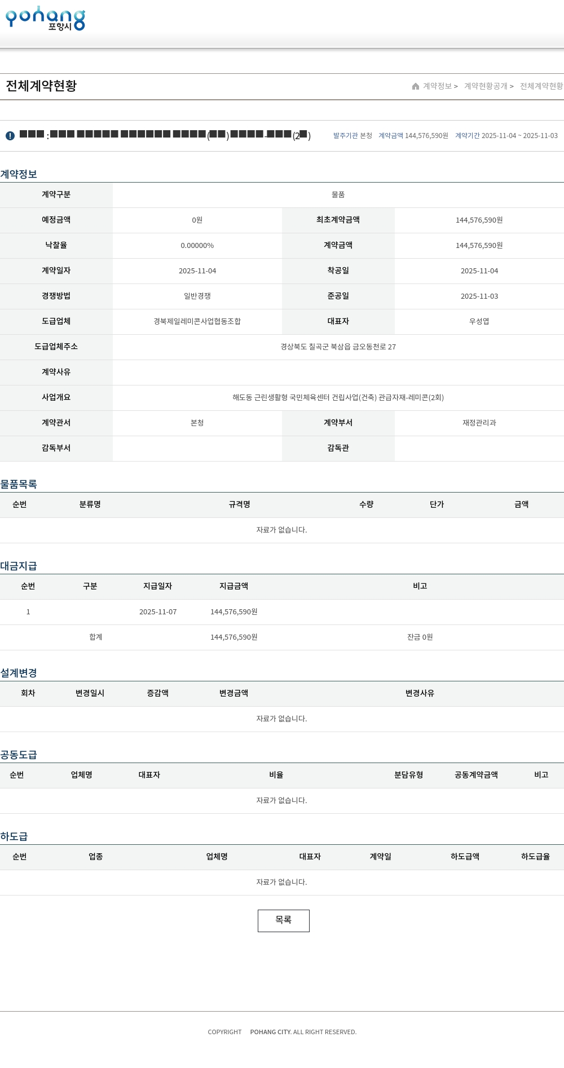
Task: Click the 계약정보 section heading
Action: [19, 174]
